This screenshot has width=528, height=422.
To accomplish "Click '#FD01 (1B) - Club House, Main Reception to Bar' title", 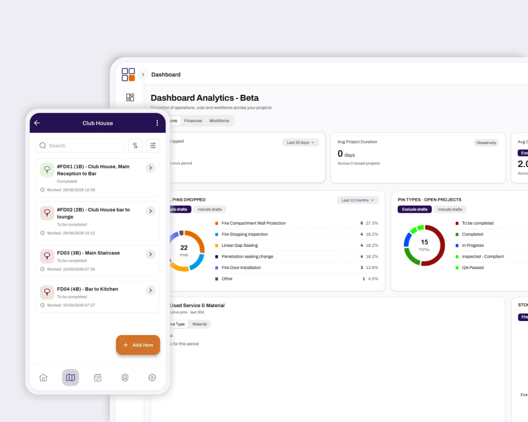I will click(93, 170).
